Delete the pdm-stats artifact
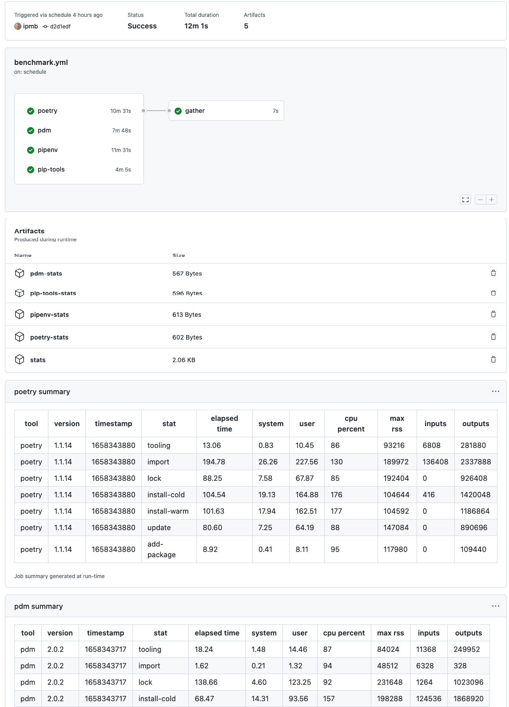Viewport: 509px width, 707px height. (x=493, y=273)
